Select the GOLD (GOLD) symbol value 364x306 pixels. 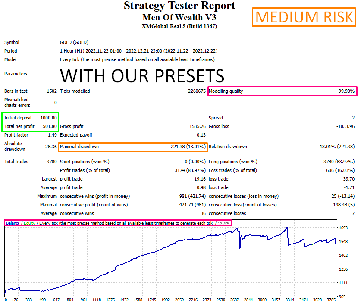point(74,43)
